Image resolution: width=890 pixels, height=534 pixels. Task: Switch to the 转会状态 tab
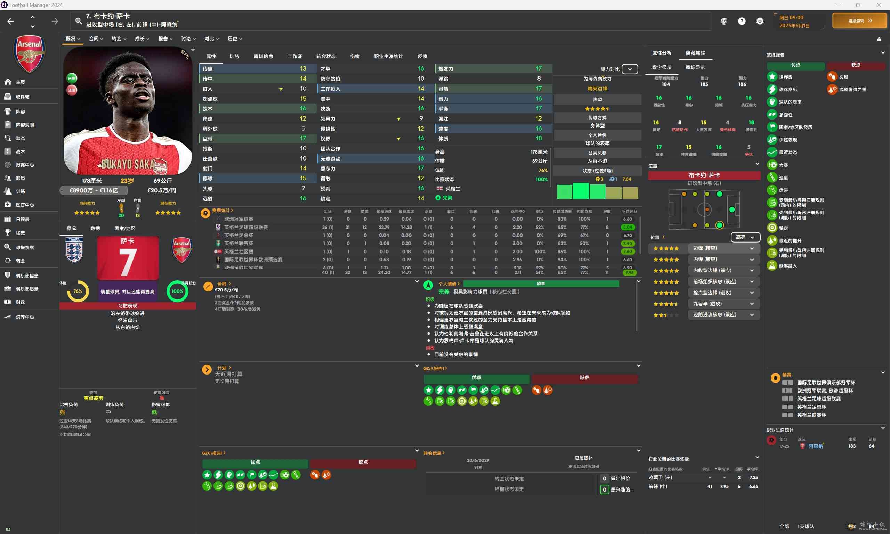click(326, 57)
